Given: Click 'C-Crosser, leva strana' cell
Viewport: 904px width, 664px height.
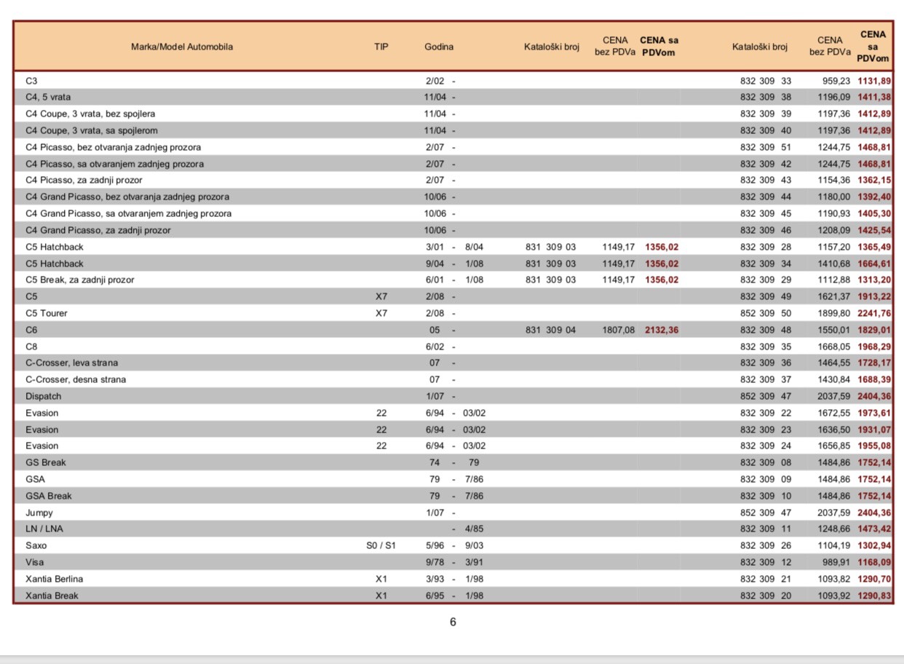Looking at the screenshot, I should coord(71,363).
